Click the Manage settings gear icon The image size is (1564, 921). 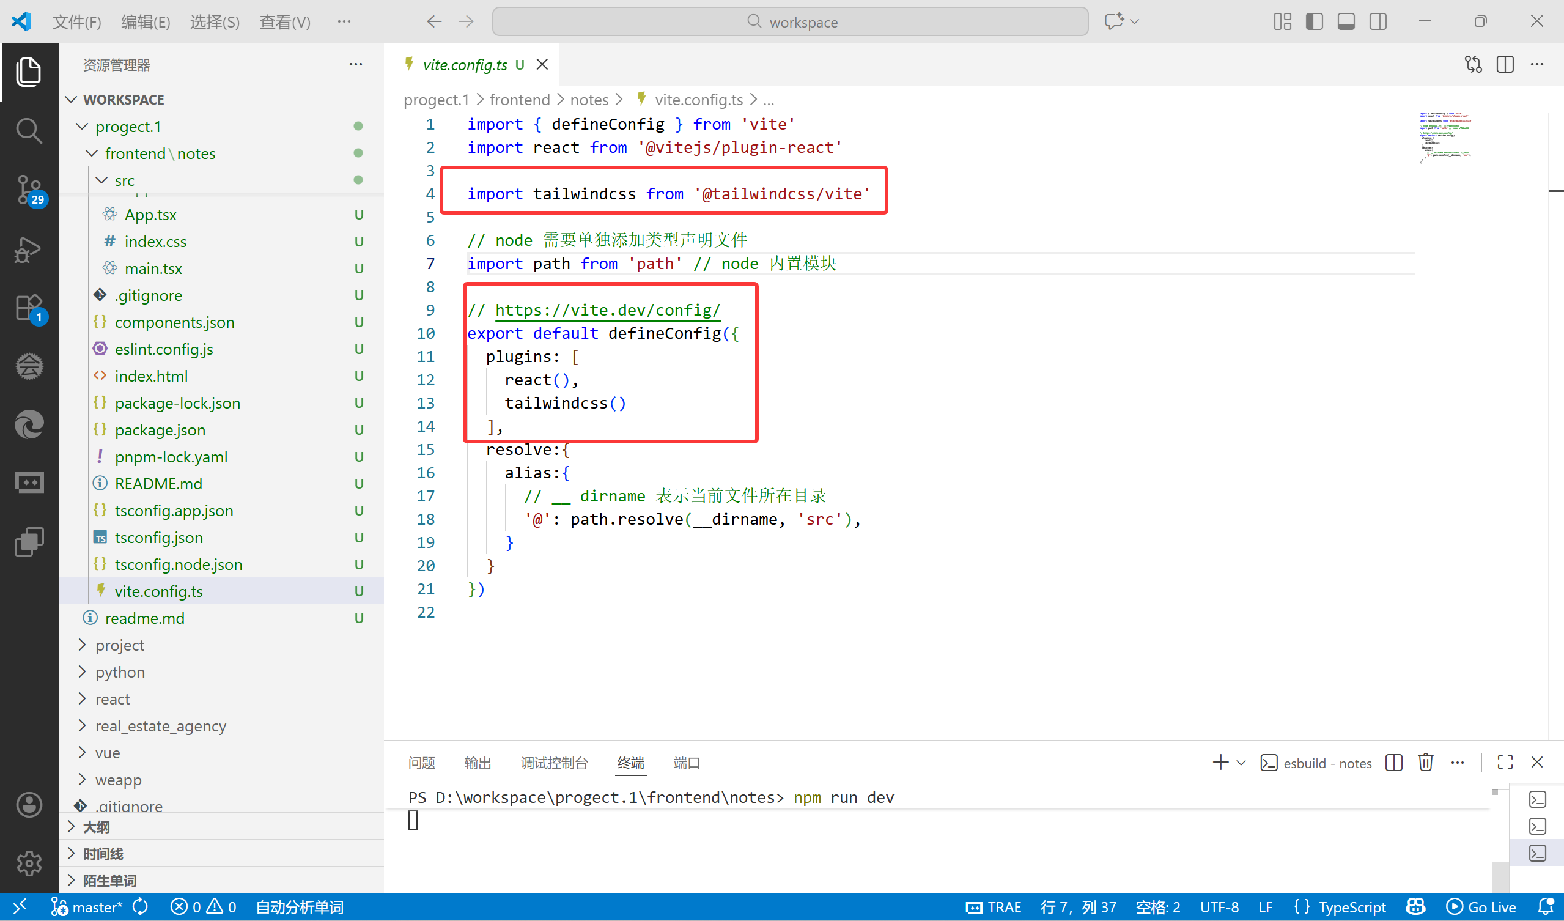pyautogui.click(x=29, y=864)
